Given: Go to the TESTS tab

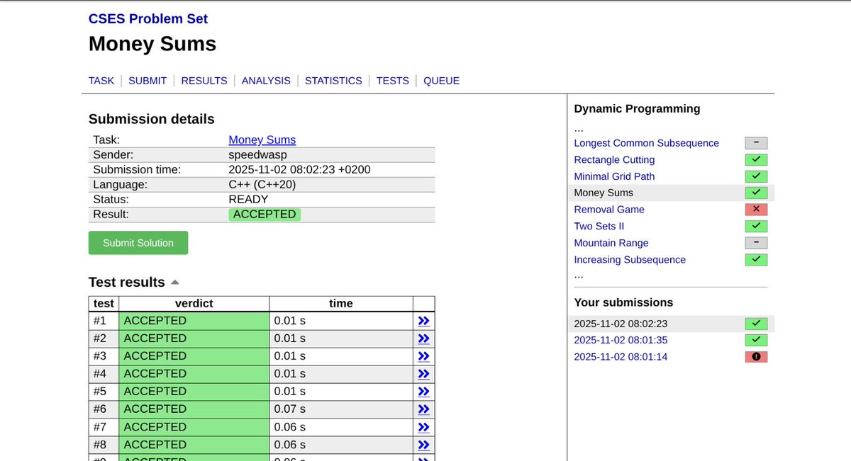Looking at the screenshot, I should [x=393, y=81].
